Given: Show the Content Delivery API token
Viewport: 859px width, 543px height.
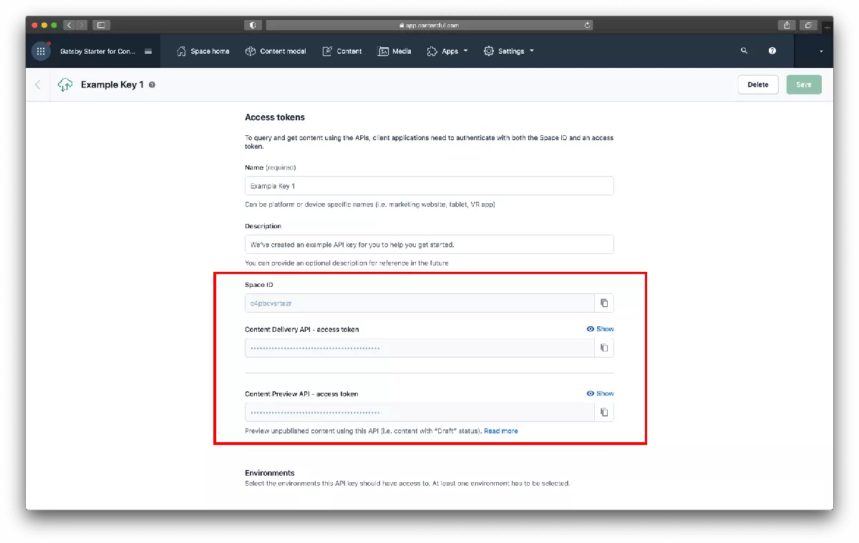Looking at the screenshot, I should tap(601, 329).
